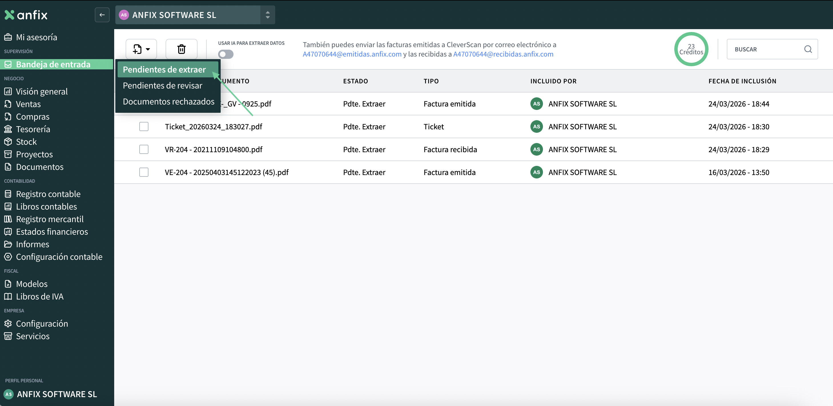Select checkbox for VR-204 - 20211109104800.pdf

pyautogui.click(x=144, y=149)
